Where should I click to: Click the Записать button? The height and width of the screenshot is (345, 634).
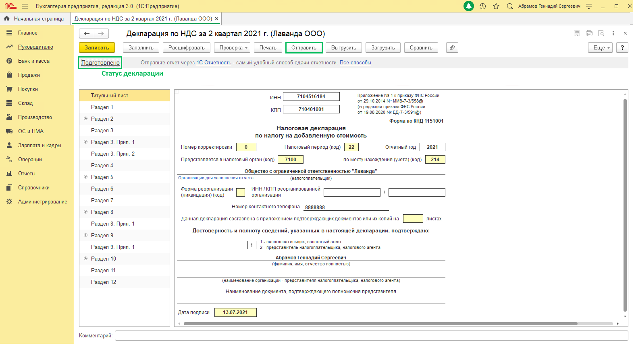pos(97,47)
